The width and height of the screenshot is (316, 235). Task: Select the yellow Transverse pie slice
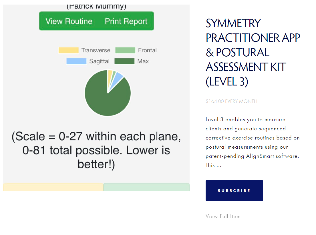coord(110,74)
